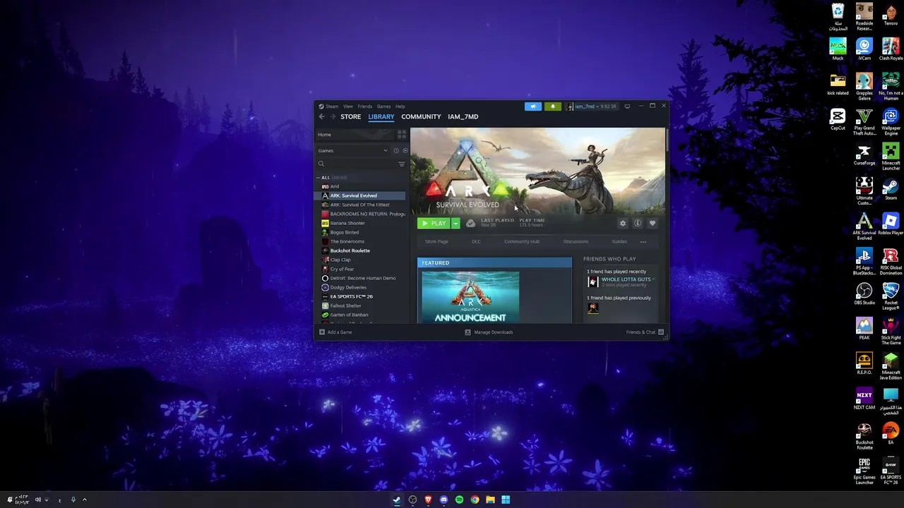Open Spotify from the taskbar
This screenshot has width=904, height=508.
point(459,500)
